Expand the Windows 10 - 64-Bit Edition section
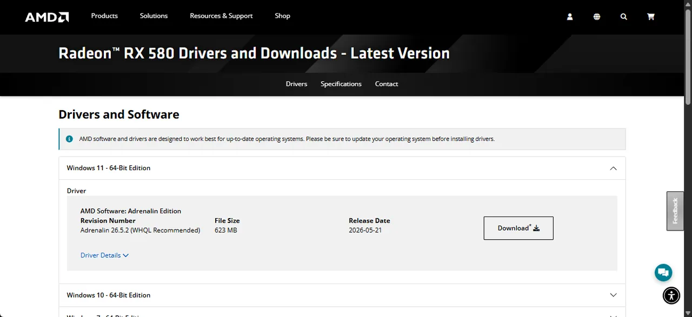The width and height of the screenshot is (692, 317). tap(342, 295)
